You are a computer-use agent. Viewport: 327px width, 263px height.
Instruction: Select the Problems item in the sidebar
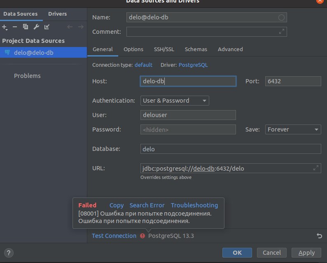tap(27, 76)
